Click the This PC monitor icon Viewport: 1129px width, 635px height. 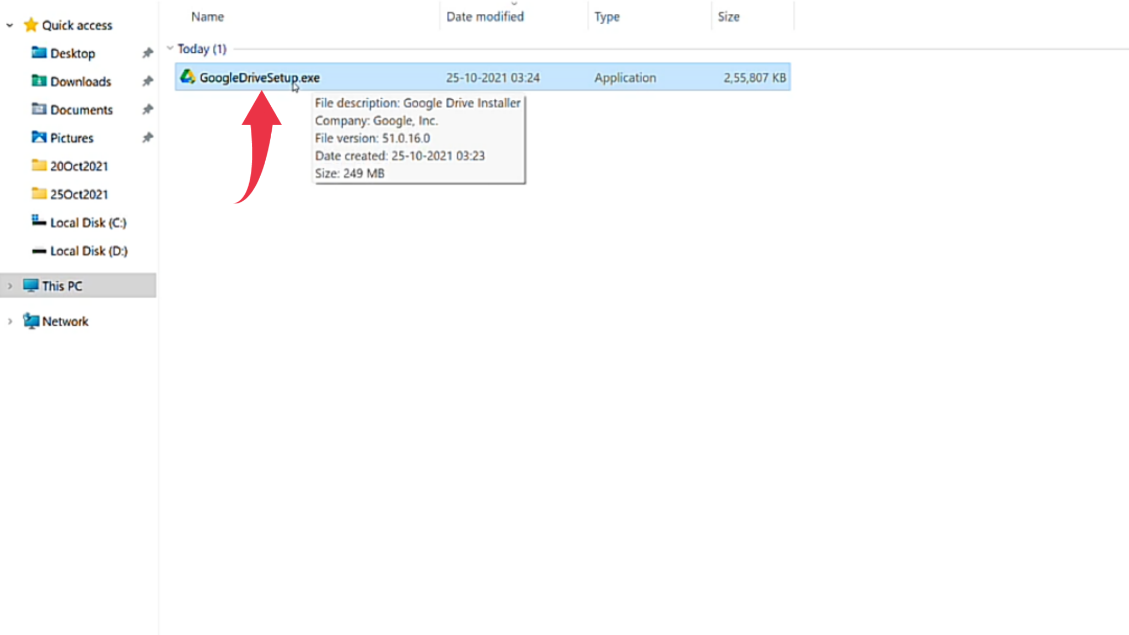pos(31,286)
